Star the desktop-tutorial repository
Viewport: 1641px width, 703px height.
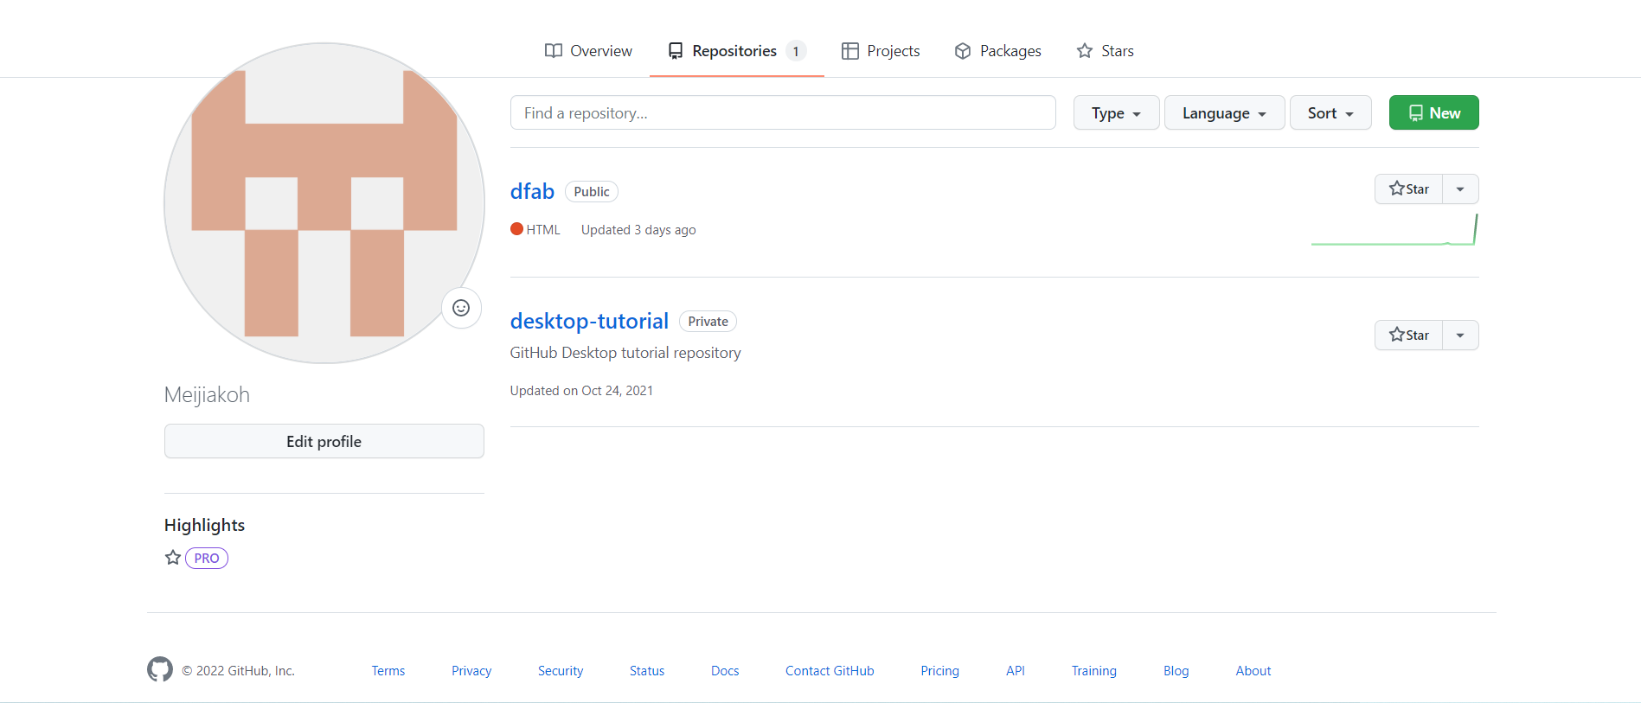point(1408,335)
